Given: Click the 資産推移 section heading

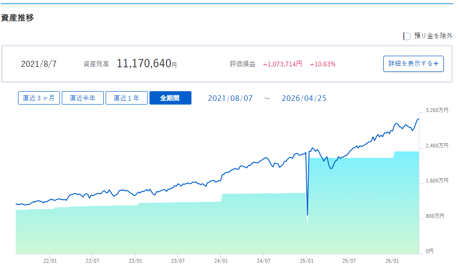Looking at the screenshot, I should pyautogui.click(x=18, y=18).
